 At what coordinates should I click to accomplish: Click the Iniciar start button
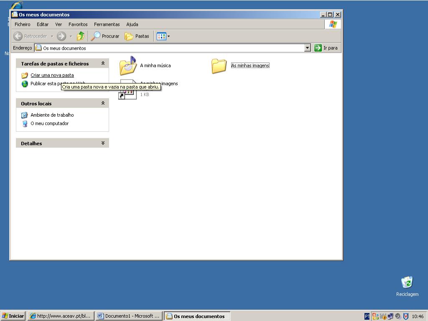click(x=13, y=316)
